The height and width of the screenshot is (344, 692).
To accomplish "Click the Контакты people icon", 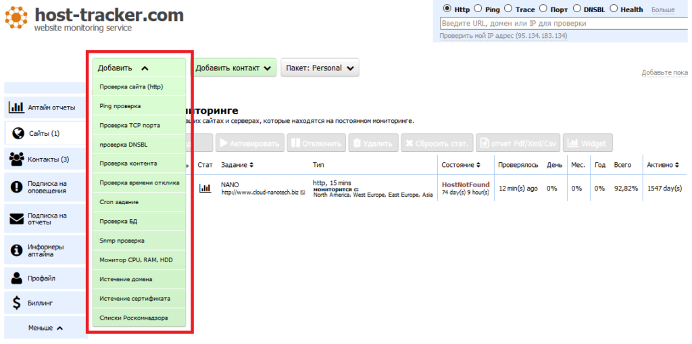I will (x=16, y=159).
